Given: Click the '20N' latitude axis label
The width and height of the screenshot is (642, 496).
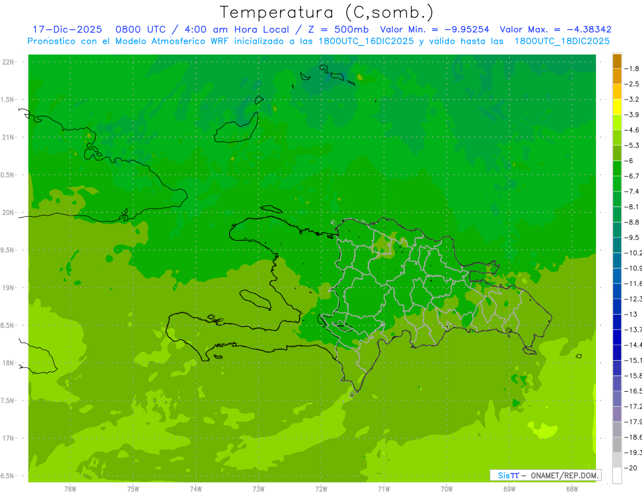Looking at the screenshot, I should [x=9, y=212].
